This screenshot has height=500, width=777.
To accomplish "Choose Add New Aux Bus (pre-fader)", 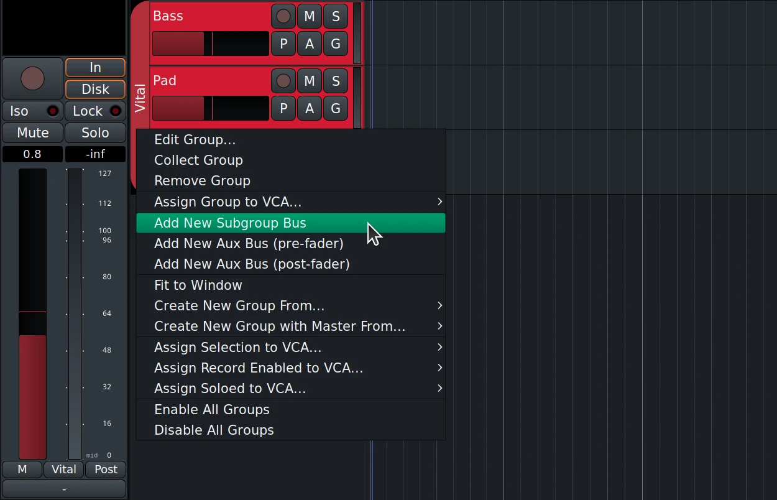I will [291, 244].
